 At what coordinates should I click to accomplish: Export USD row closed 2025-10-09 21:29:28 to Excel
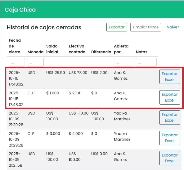[169, 118]
